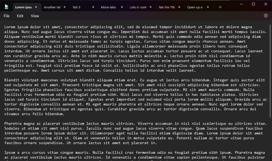The width and height of the screenshot is (272, 161).
Task: Click the unsaved-changes dot on Another tab
Action: pyautogui.click(x=65, y=7)
